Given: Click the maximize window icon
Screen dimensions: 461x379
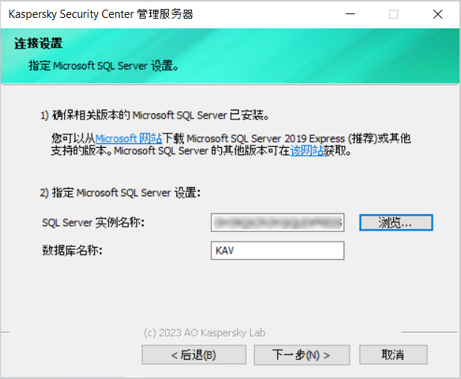Looking at the screenshot, I should pyautogui.click(x=394, y=14).
